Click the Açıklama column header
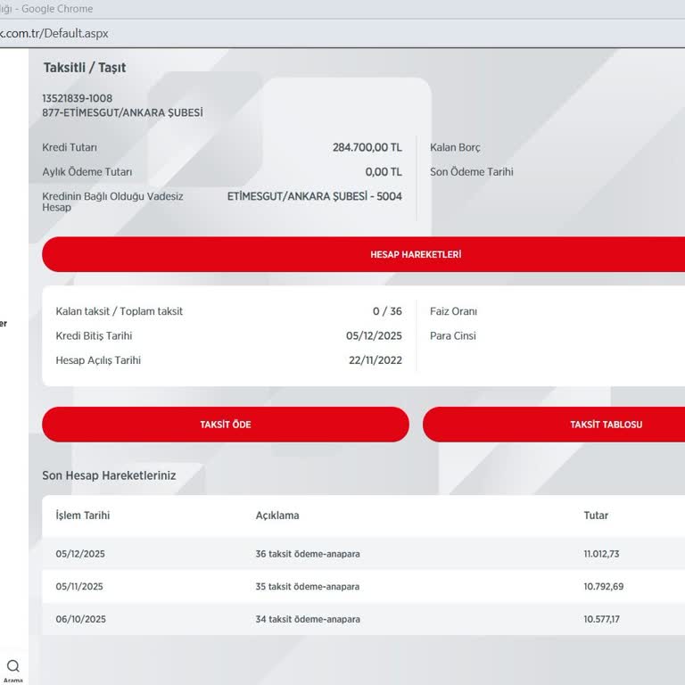The height and width of the screenshot is (685, 685). pyautogui.click(x=277, y=516)
